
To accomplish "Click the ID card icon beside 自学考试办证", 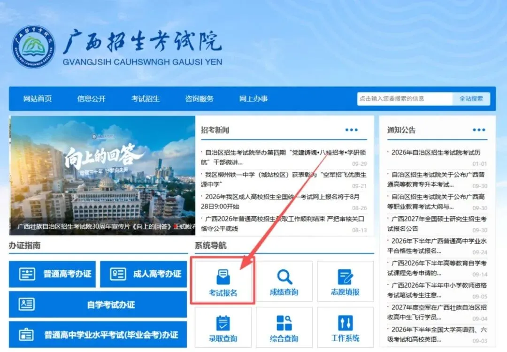I will click(x=26, y=304).
